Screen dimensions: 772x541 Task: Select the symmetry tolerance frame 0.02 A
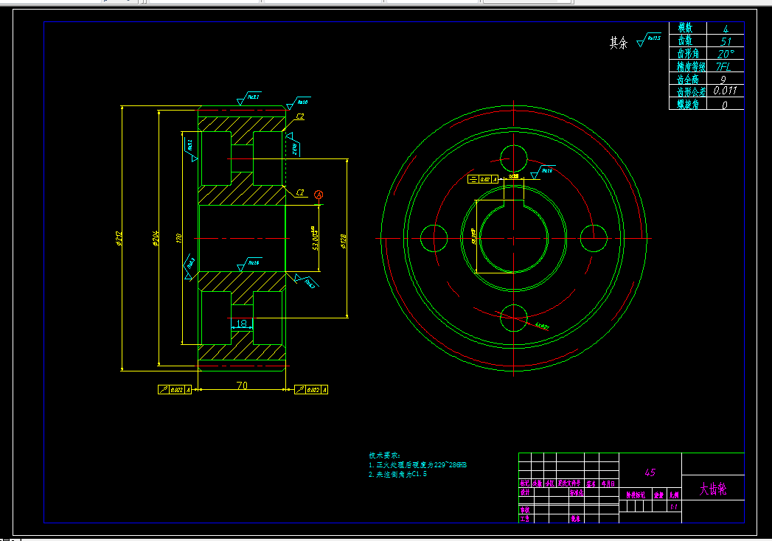point(483,179)
